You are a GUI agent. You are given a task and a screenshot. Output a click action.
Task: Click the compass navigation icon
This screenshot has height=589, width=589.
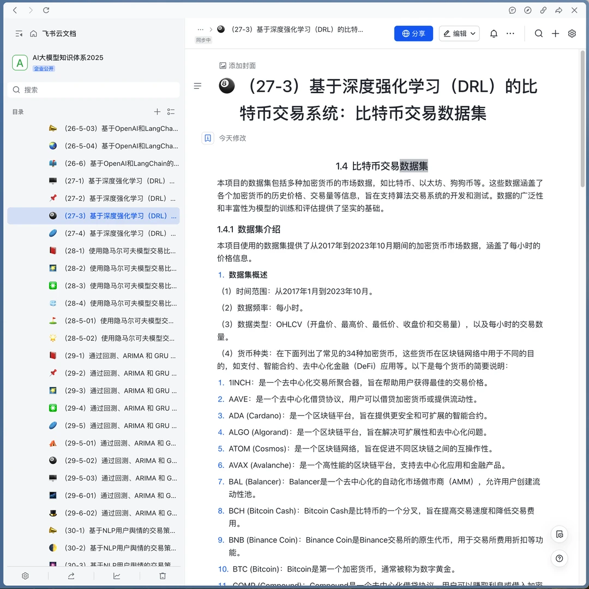pyautogui.click(x=527, y=10)
